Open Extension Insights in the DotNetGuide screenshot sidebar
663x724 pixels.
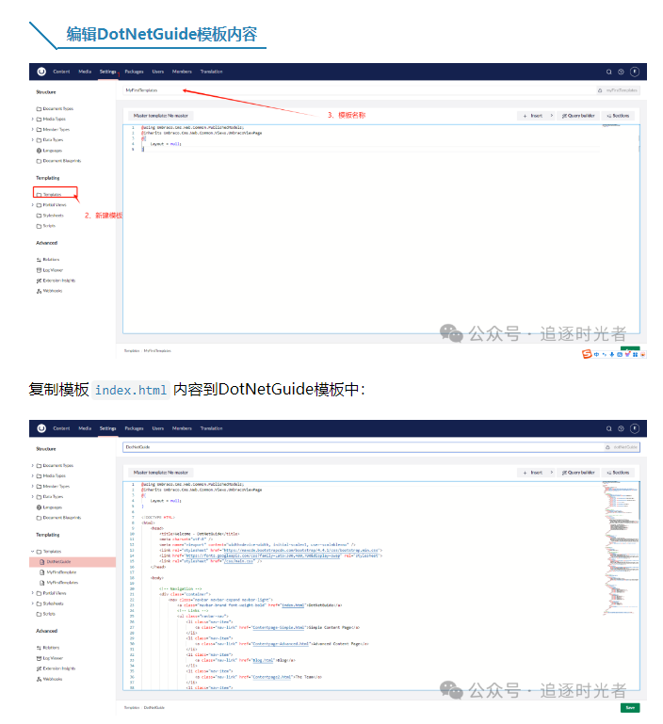(x=56, y=668)
